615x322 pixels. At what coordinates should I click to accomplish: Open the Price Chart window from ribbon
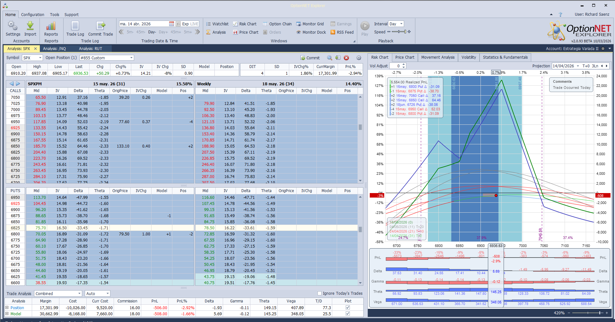point(246,32)
